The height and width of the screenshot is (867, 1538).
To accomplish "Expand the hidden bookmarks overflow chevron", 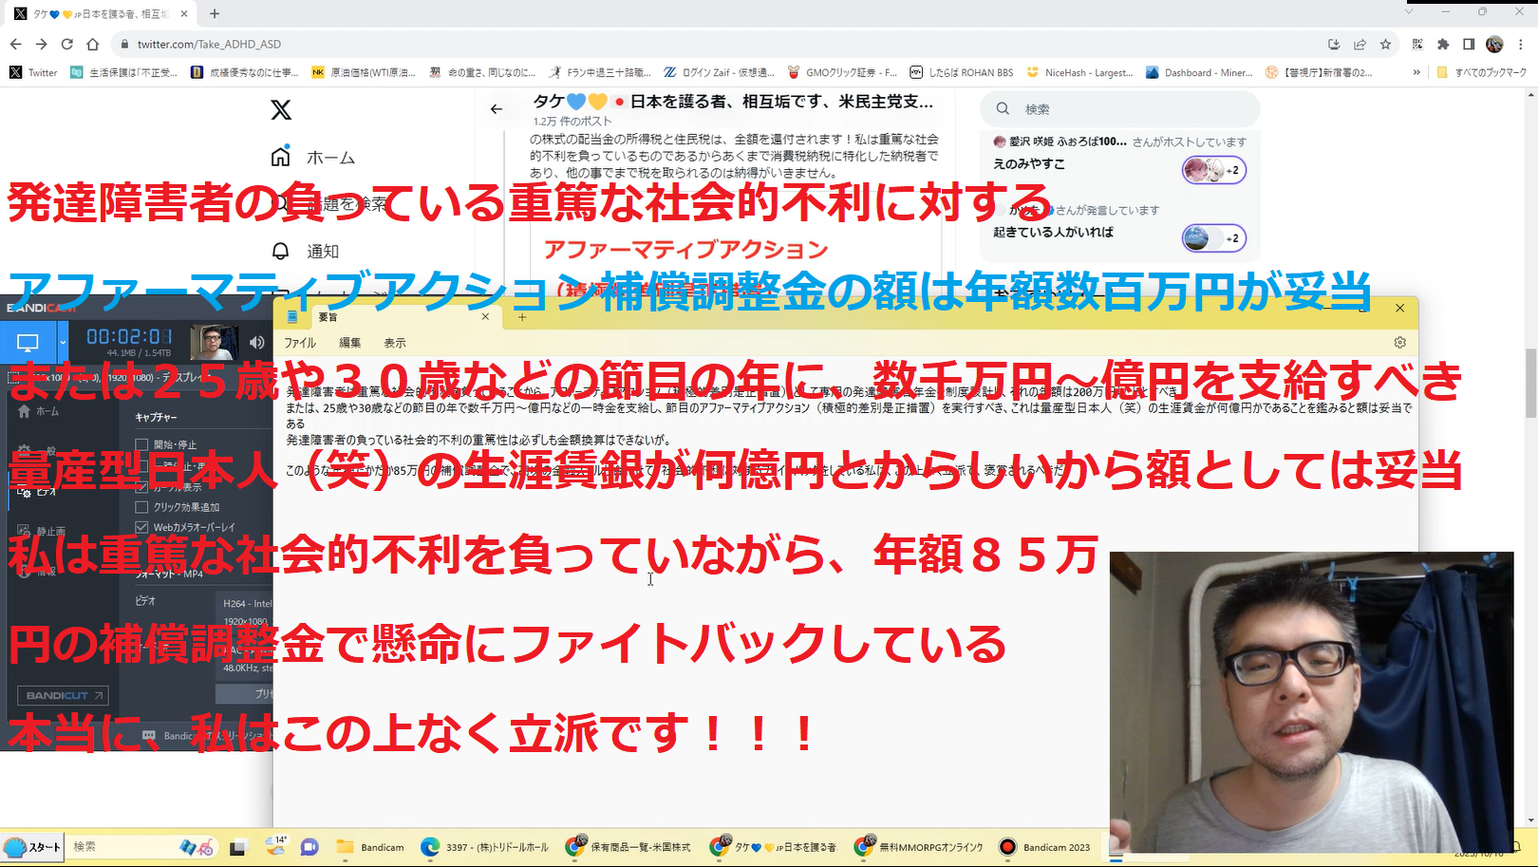I will pos(1416,72).
